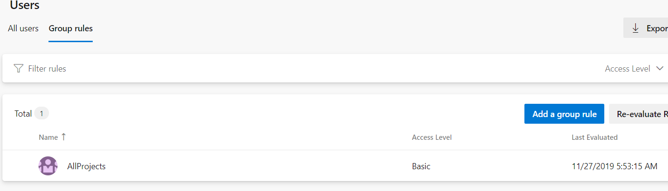
Task: Sort by the Access Level column header
Action: [432, 137]
